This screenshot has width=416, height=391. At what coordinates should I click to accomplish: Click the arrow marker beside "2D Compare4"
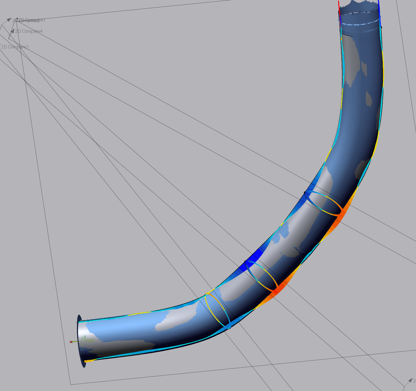coord(12,31)
